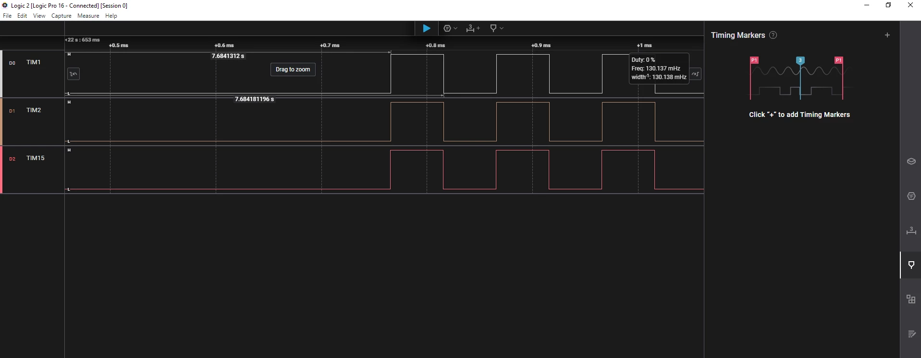Start capture with the blue play button

(426, 28)
